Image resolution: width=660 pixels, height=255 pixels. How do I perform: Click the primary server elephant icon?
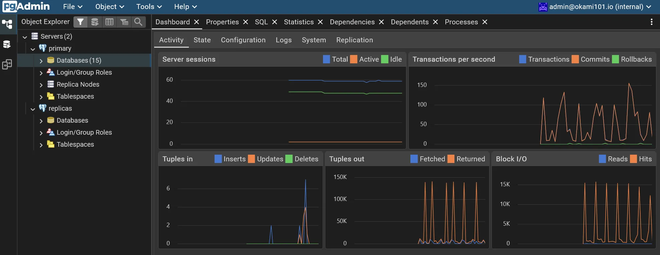[x=43, y=48]
